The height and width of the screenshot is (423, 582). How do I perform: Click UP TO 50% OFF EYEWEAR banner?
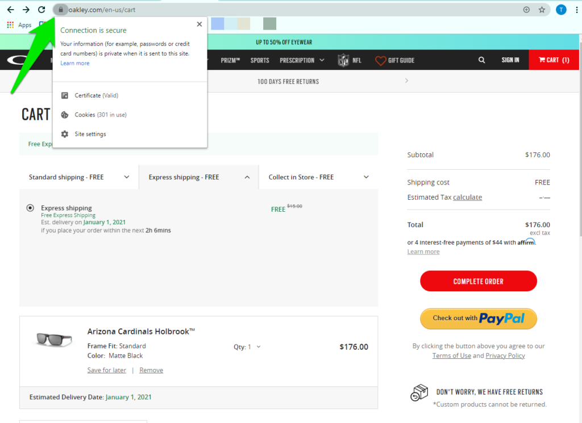[x=284, y=42]
